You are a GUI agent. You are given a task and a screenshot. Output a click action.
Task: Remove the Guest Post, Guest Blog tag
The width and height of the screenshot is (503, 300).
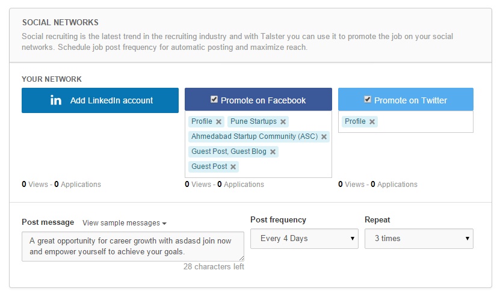[x=273, y=152]
